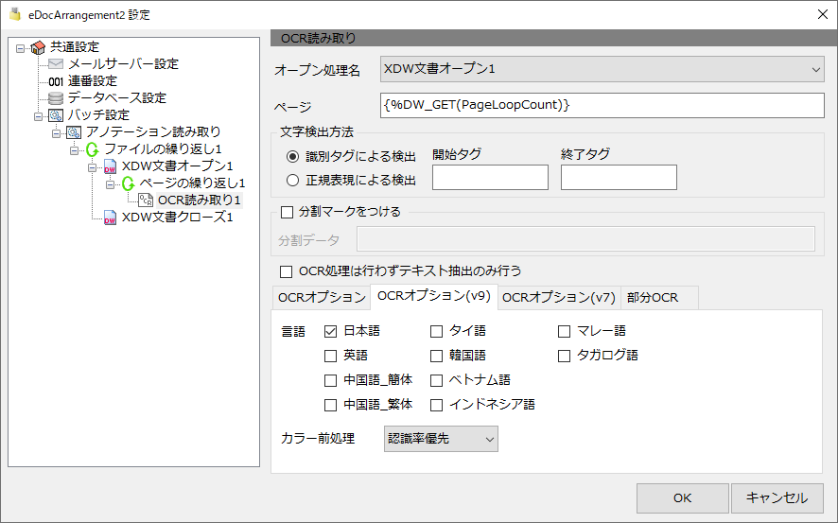838x523 pixels.
Task: Click the ファイルの繰り返し1 green loop icon
Action: click(92, 149)
